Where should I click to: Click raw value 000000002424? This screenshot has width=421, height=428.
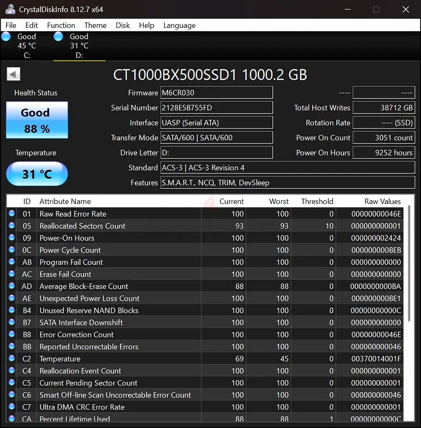(376, 238)
